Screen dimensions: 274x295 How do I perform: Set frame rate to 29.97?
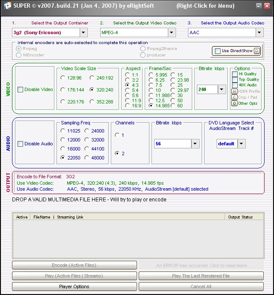(x=173, y=90)
